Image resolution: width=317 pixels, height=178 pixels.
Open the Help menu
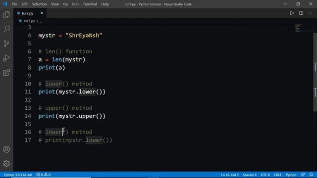tap(105, 4)
